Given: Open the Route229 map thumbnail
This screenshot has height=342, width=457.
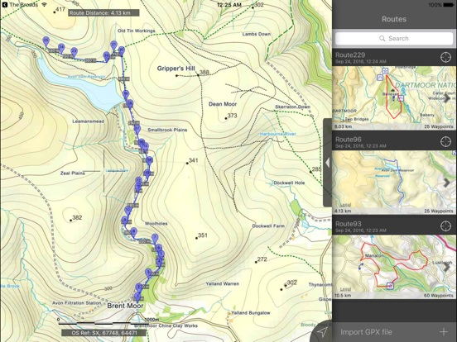Looking at the screenshot, I should coord(394,97).
